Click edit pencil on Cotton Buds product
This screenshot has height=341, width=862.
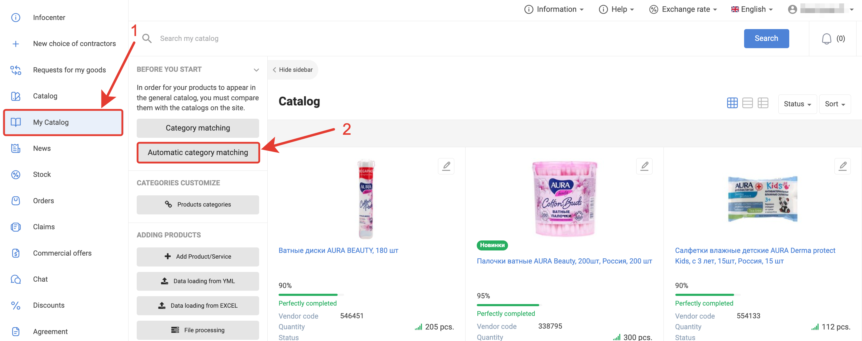pos(644,166)
